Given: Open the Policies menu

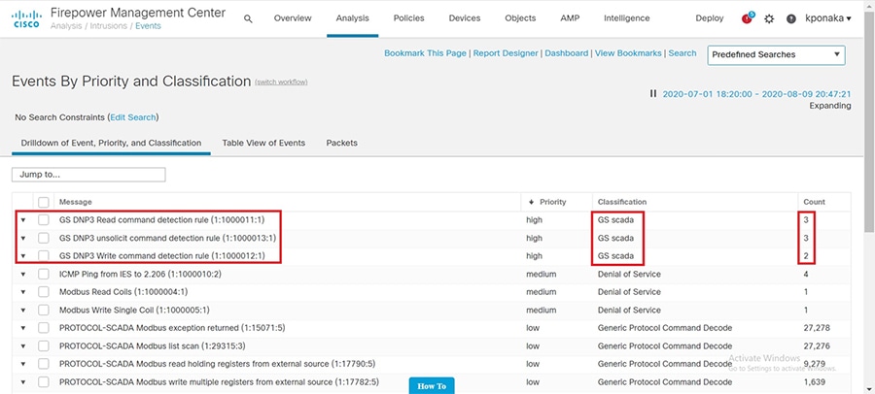Looking at the screenshot, I should point(408,18).
